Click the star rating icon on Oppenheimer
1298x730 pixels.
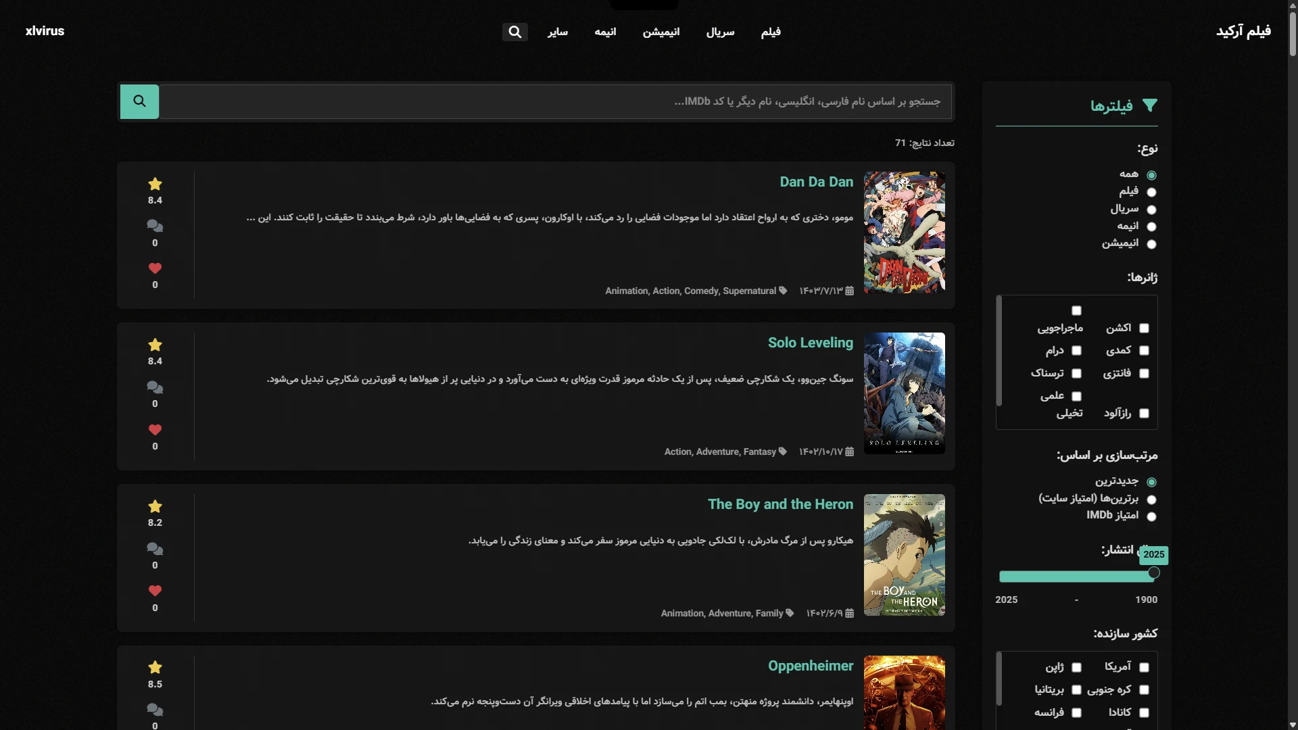tap(155, 667)
